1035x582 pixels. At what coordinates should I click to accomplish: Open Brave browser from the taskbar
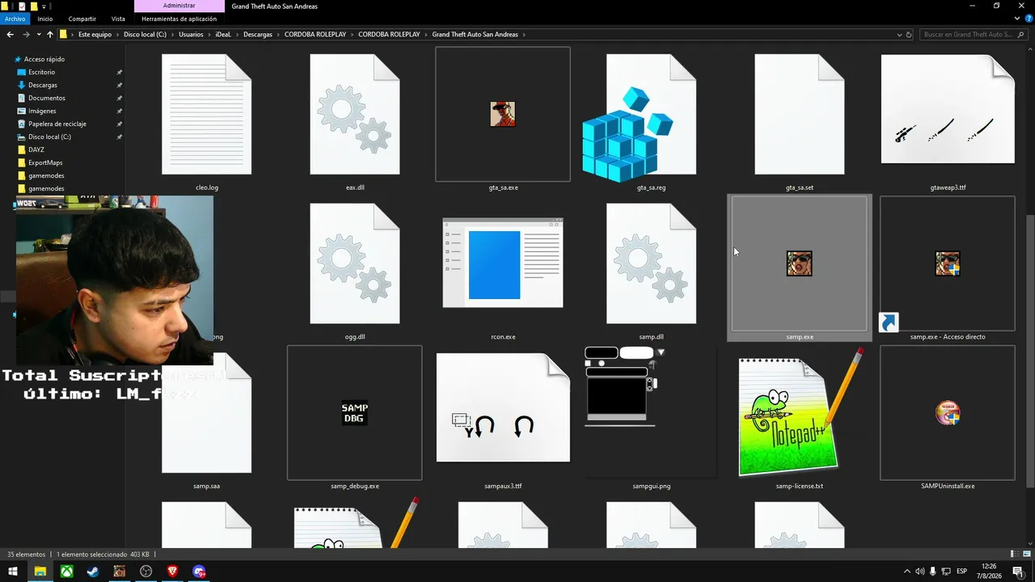172,571
